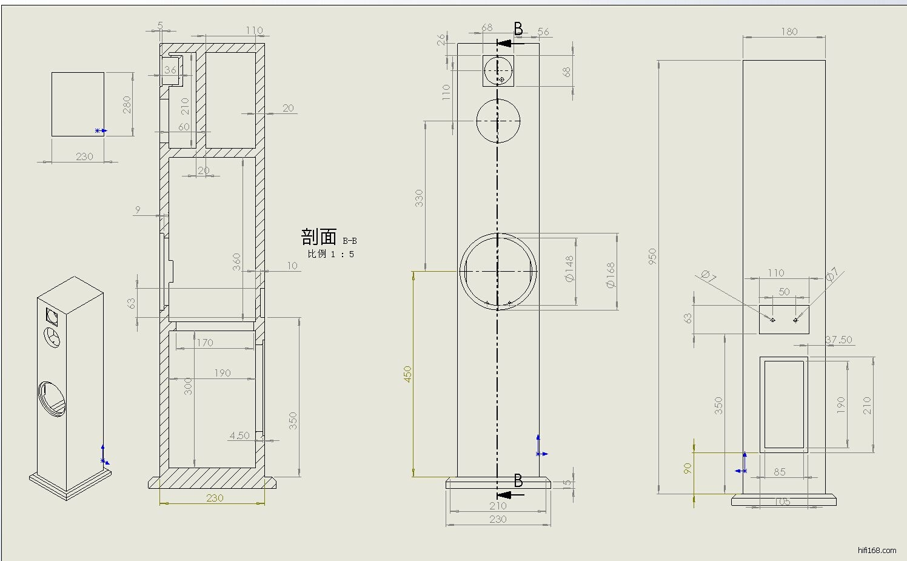Select the 950 overall height dimension

click(652, 256)
